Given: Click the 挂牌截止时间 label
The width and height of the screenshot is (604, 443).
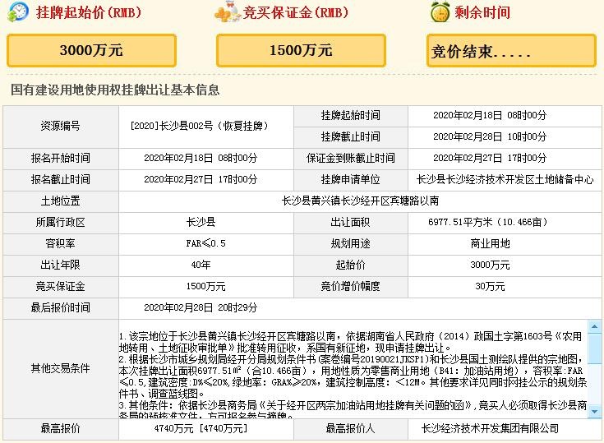Looking at the screenshot, I should pyautogui.click(x=351, y=136).
